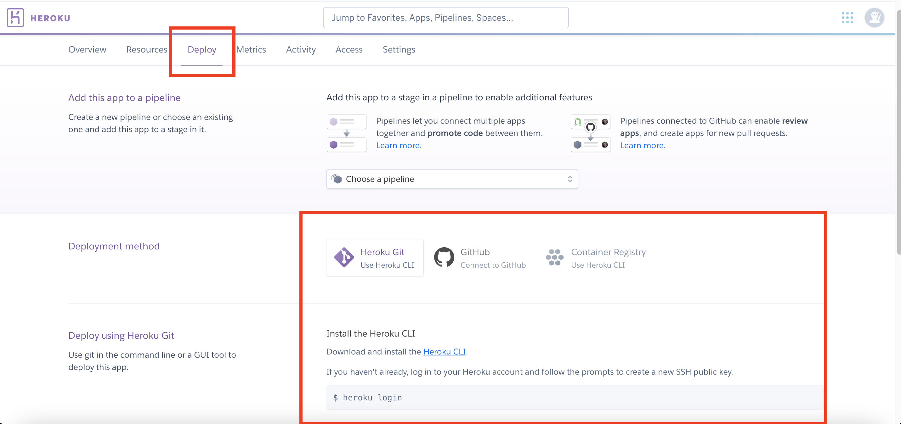Click the pipeline icon in Choose a pipeline
901x424 pixels.
[337, 179]
